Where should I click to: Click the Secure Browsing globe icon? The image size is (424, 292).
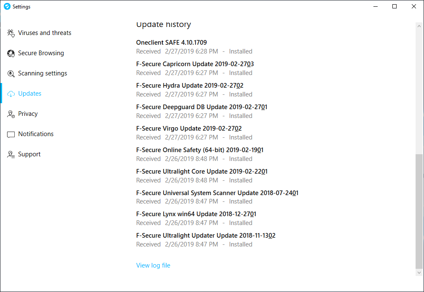coord(11,54)
